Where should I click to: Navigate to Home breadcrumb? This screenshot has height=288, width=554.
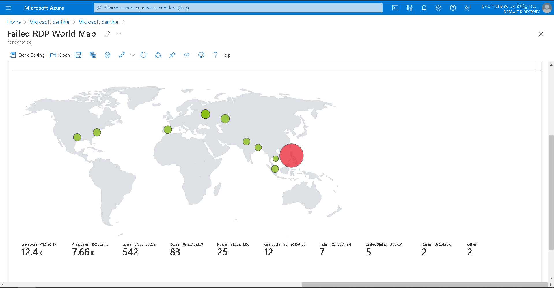pos(14,22)
